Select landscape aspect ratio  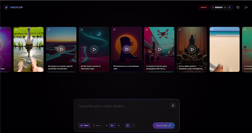(134, 125)
